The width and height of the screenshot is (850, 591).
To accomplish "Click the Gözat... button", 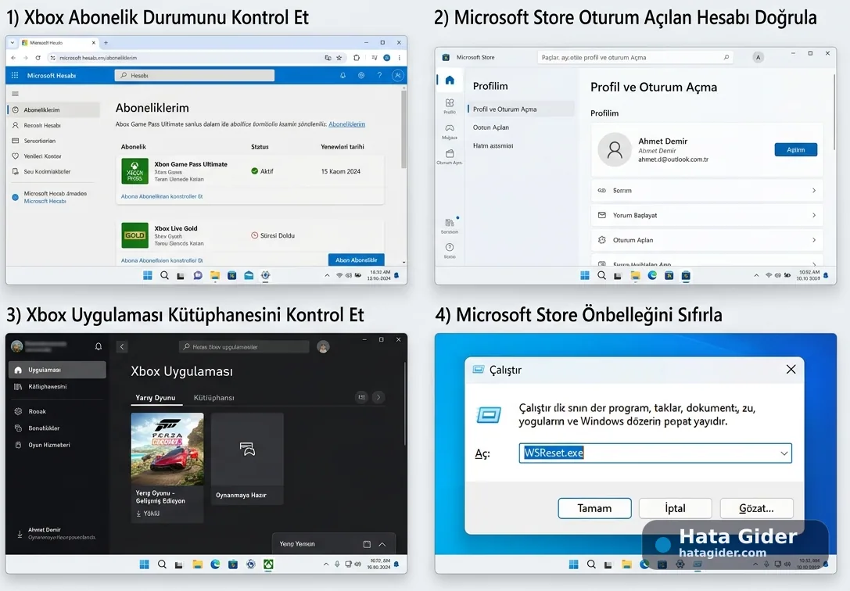I will pyautogui.click(x=756, y=508).
